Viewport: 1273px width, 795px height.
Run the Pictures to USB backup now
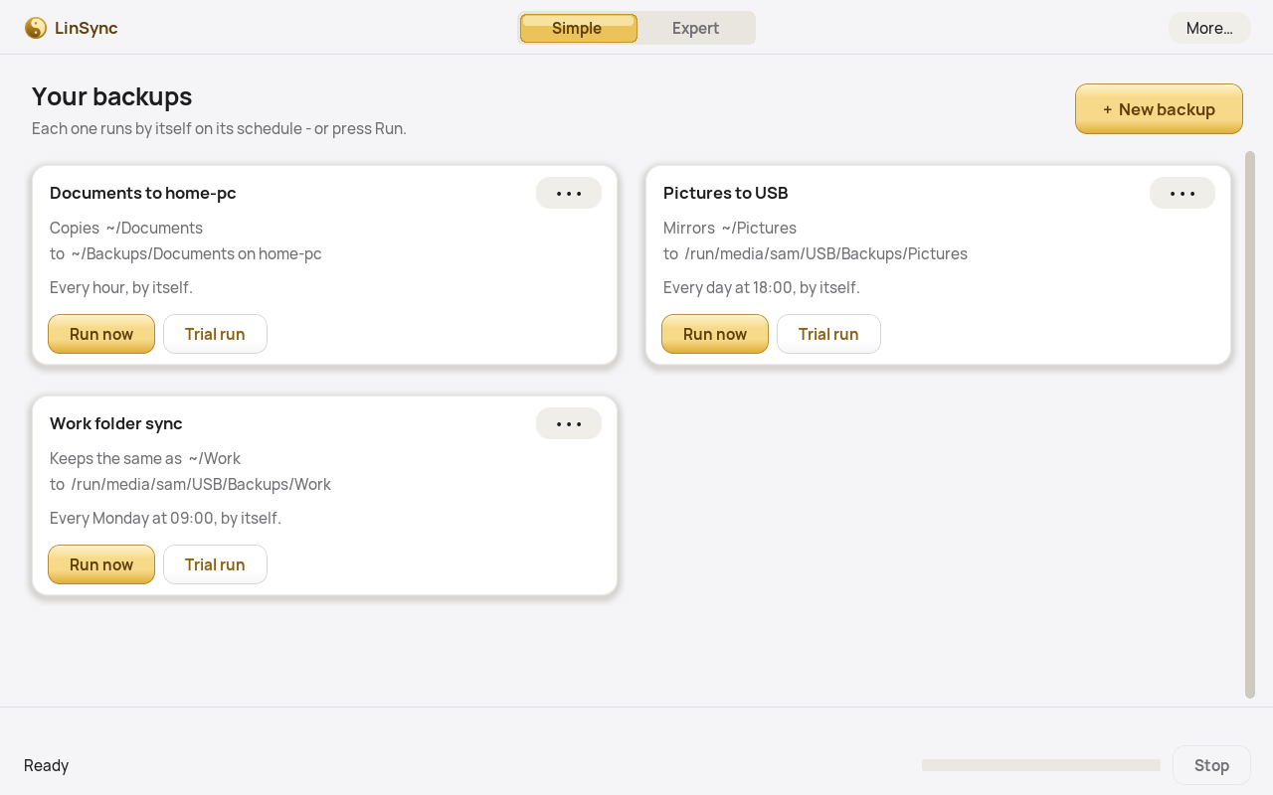(715, 334)
